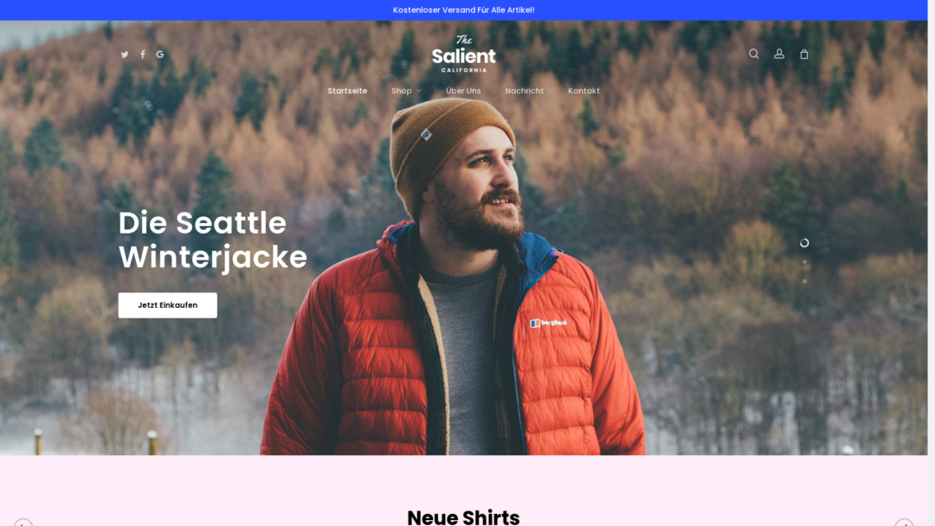The height and width of the screenshot is (526, 935).
Task: Open the Nachricht menu item
Action: coord(524,91)
